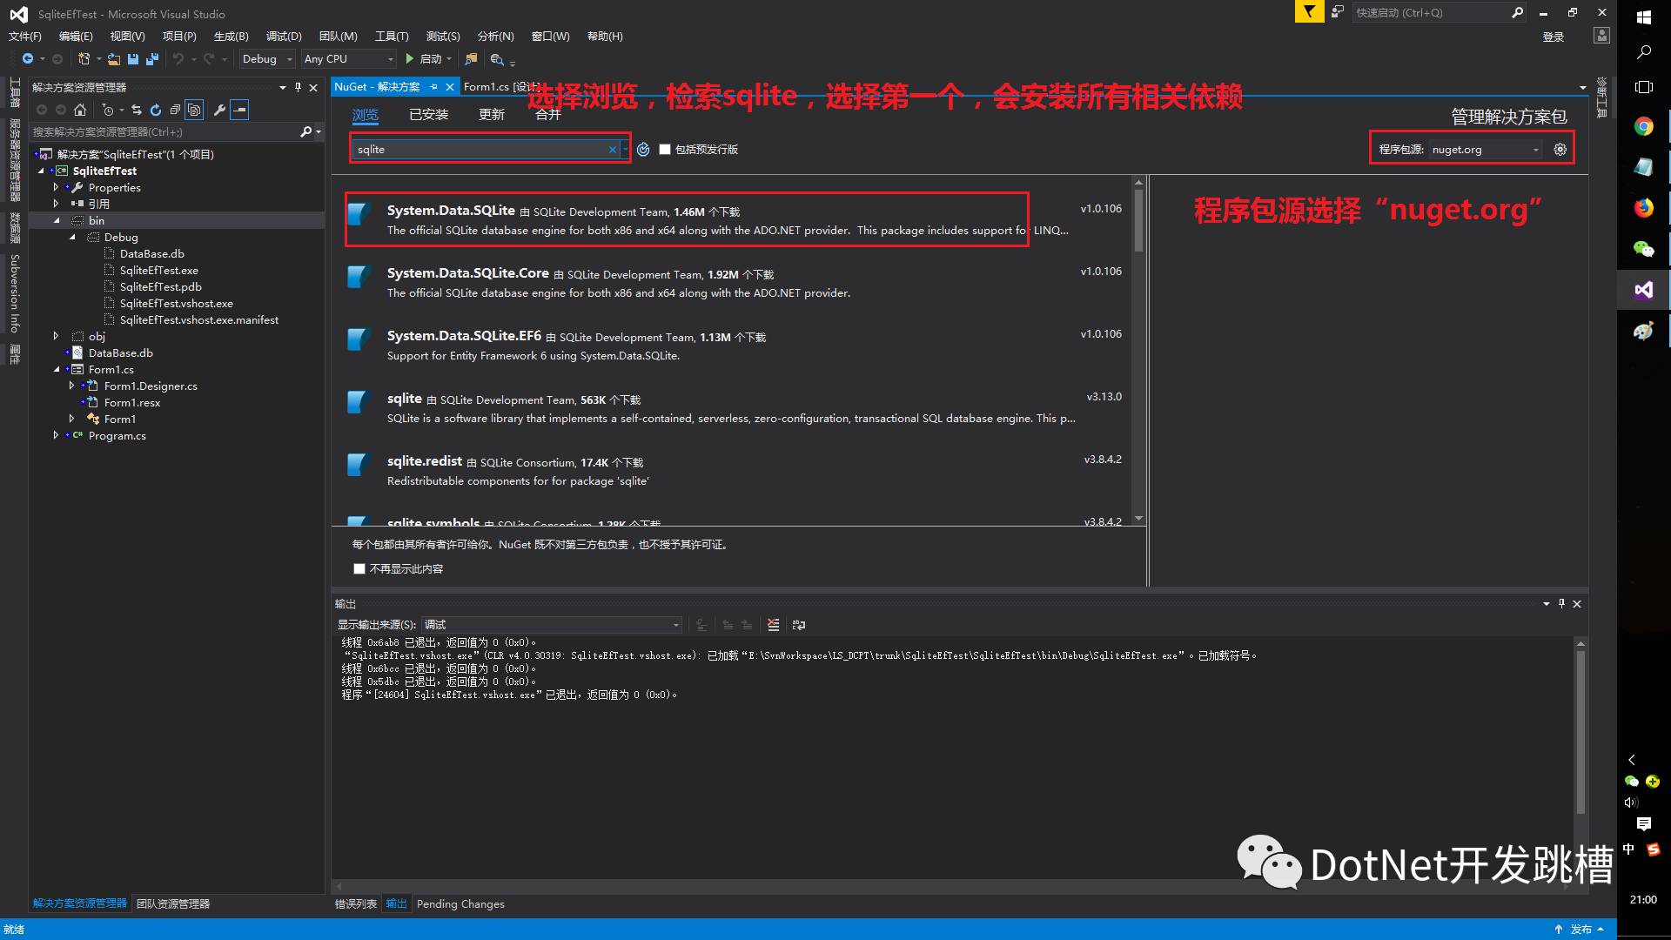Expand the 引用 references node
This screenshot has width=1671, height=940.
pyautogui.click(x=57, y=204)
